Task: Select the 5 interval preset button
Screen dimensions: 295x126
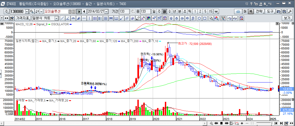Action: click(205, 12)
